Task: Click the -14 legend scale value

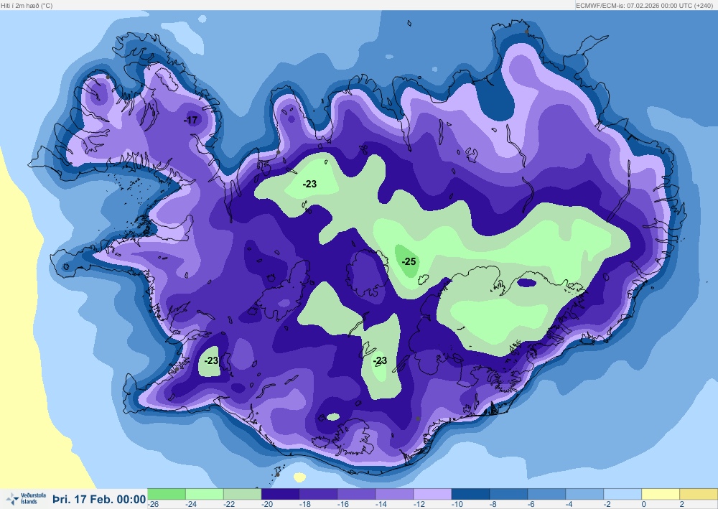Action: [x=381, y=504]
